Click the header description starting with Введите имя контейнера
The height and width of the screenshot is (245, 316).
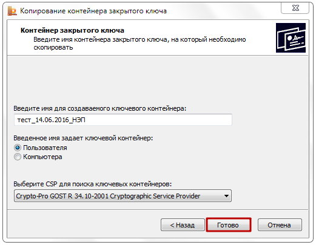[x=140, y=44]
